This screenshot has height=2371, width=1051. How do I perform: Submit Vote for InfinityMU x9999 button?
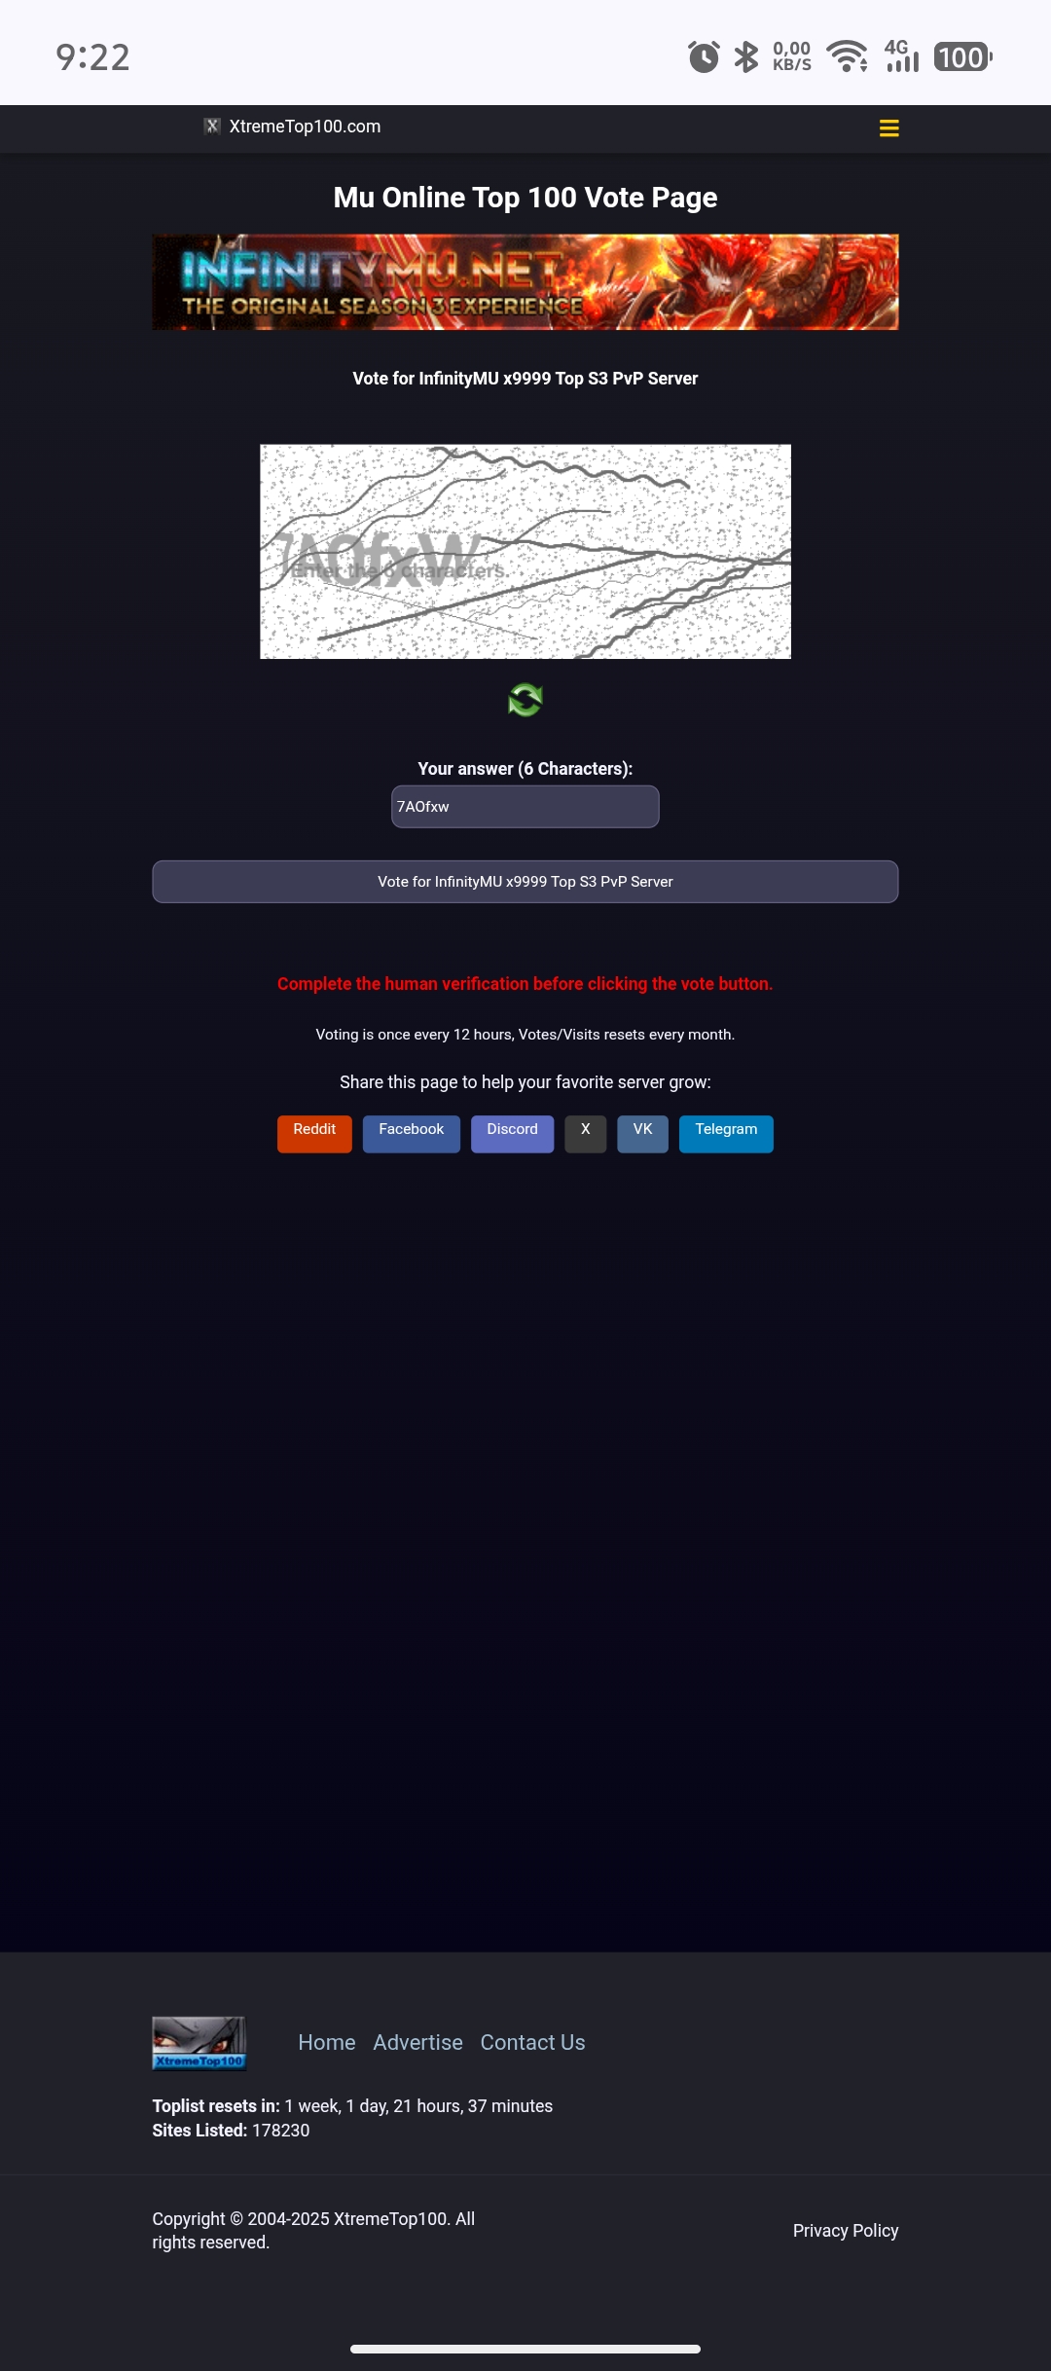pyautogui.click(x=525, y=882)
